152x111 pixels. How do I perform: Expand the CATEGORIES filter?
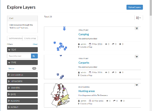pyautogui.click(x=22, y=75)
